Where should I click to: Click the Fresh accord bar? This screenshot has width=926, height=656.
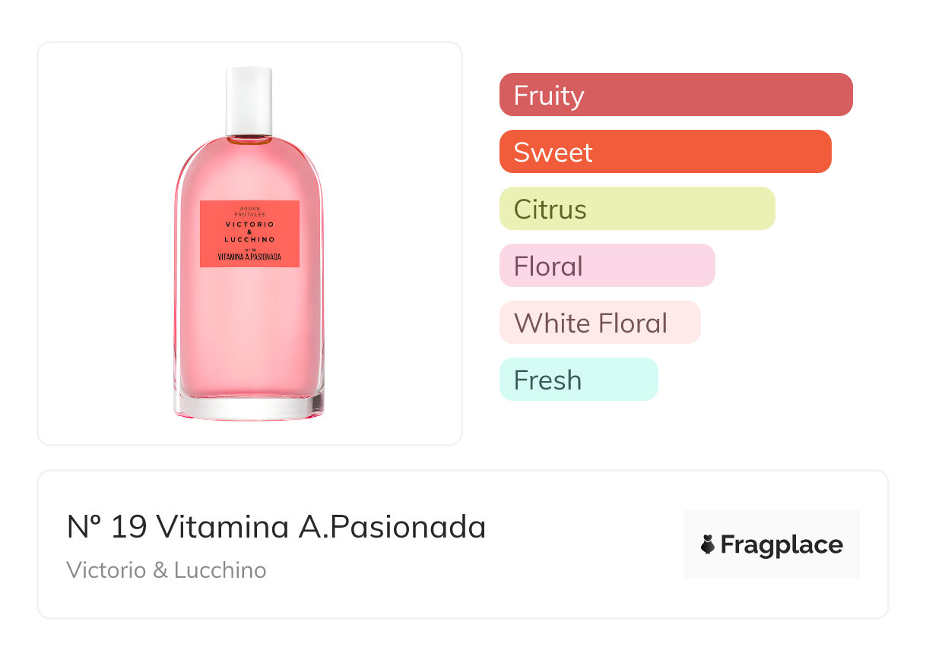click(578, 380)
